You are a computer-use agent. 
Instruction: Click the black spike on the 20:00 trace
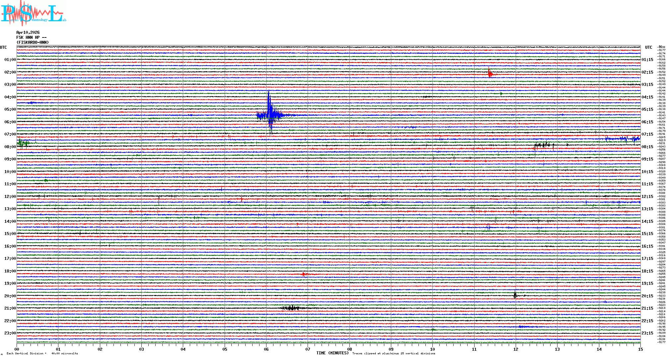pyautogui.click(x=515, y=295)
